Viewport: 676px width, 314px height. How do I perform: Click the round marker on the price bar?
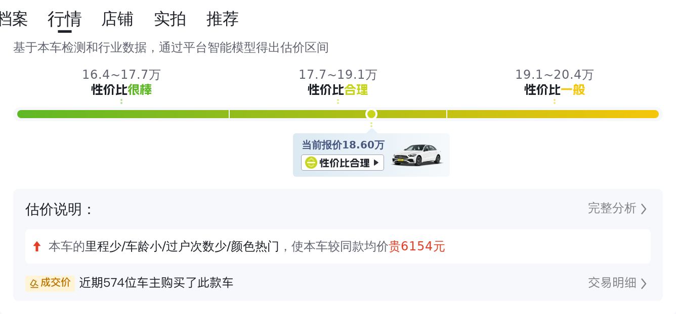[x=371, y=114]
